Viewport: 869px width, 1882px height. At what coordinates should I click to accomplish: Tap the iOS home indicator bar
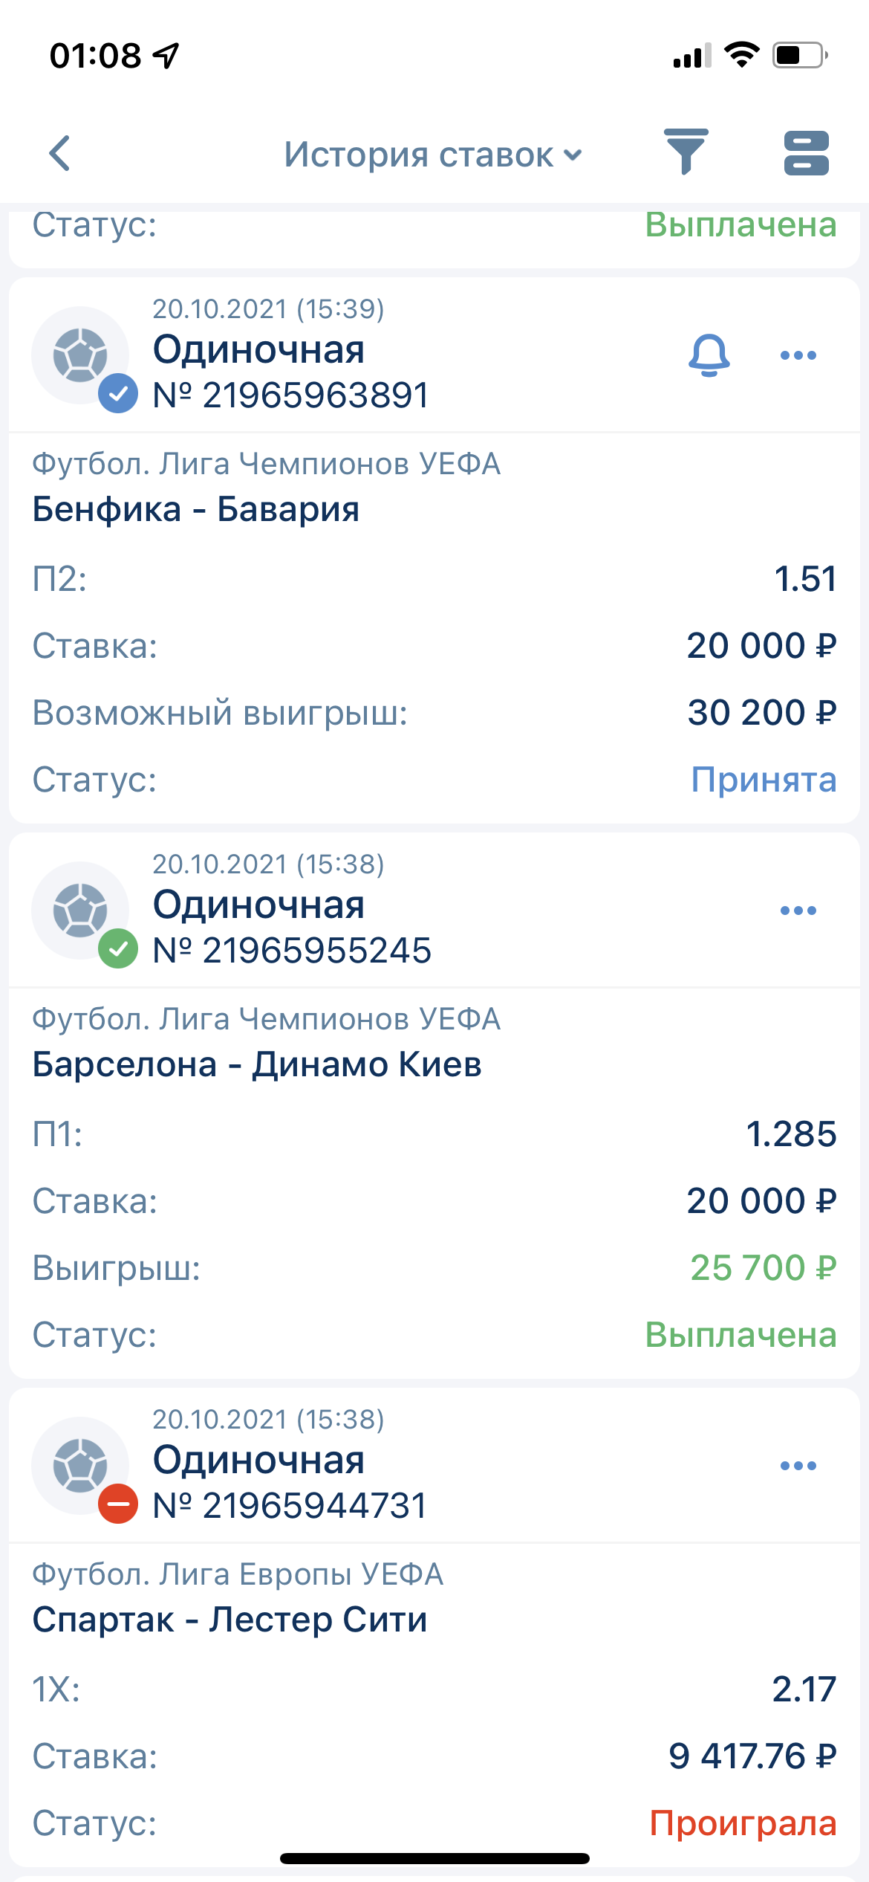[x=434, y=1858]
